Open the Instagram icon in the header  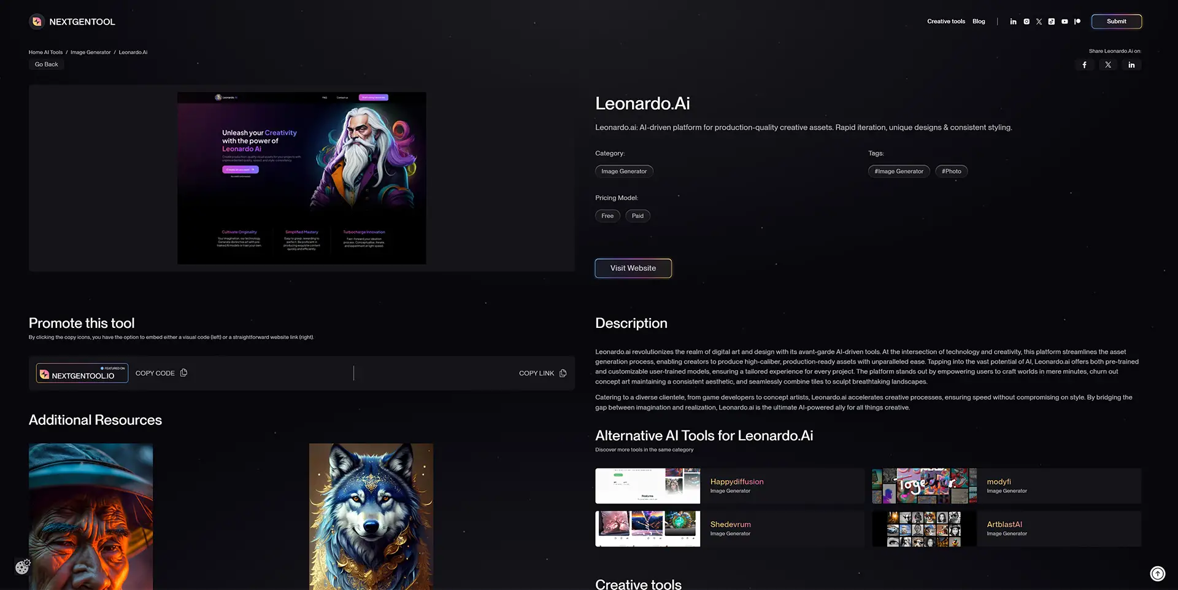tap(1026, 21)
